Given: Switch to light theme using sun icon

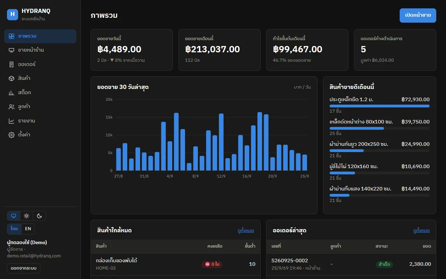Looking at the screenshot, I should click(26, 216).
